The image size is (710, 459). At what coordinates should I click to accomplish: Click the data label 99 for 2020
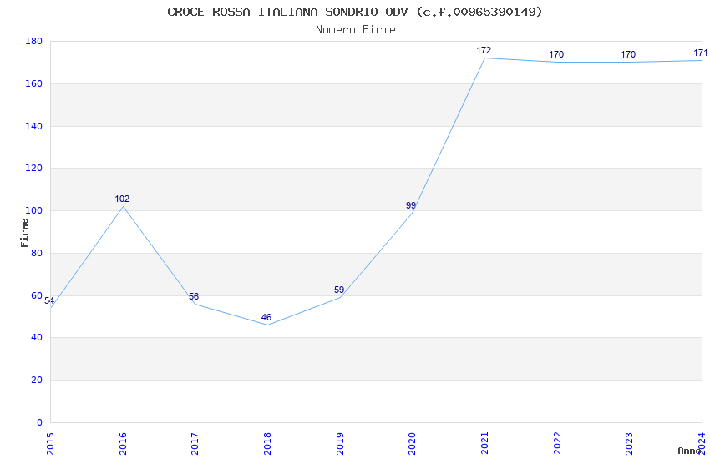point(411,206)
